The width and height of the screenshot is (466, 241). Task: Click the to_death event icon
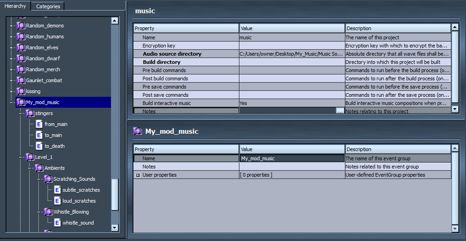[x=39, y=146]
